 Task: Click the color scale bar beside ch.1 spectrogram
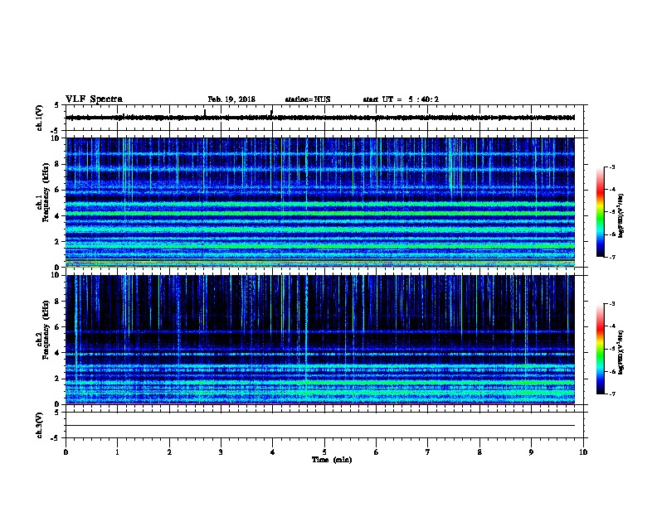click(601, 212)
